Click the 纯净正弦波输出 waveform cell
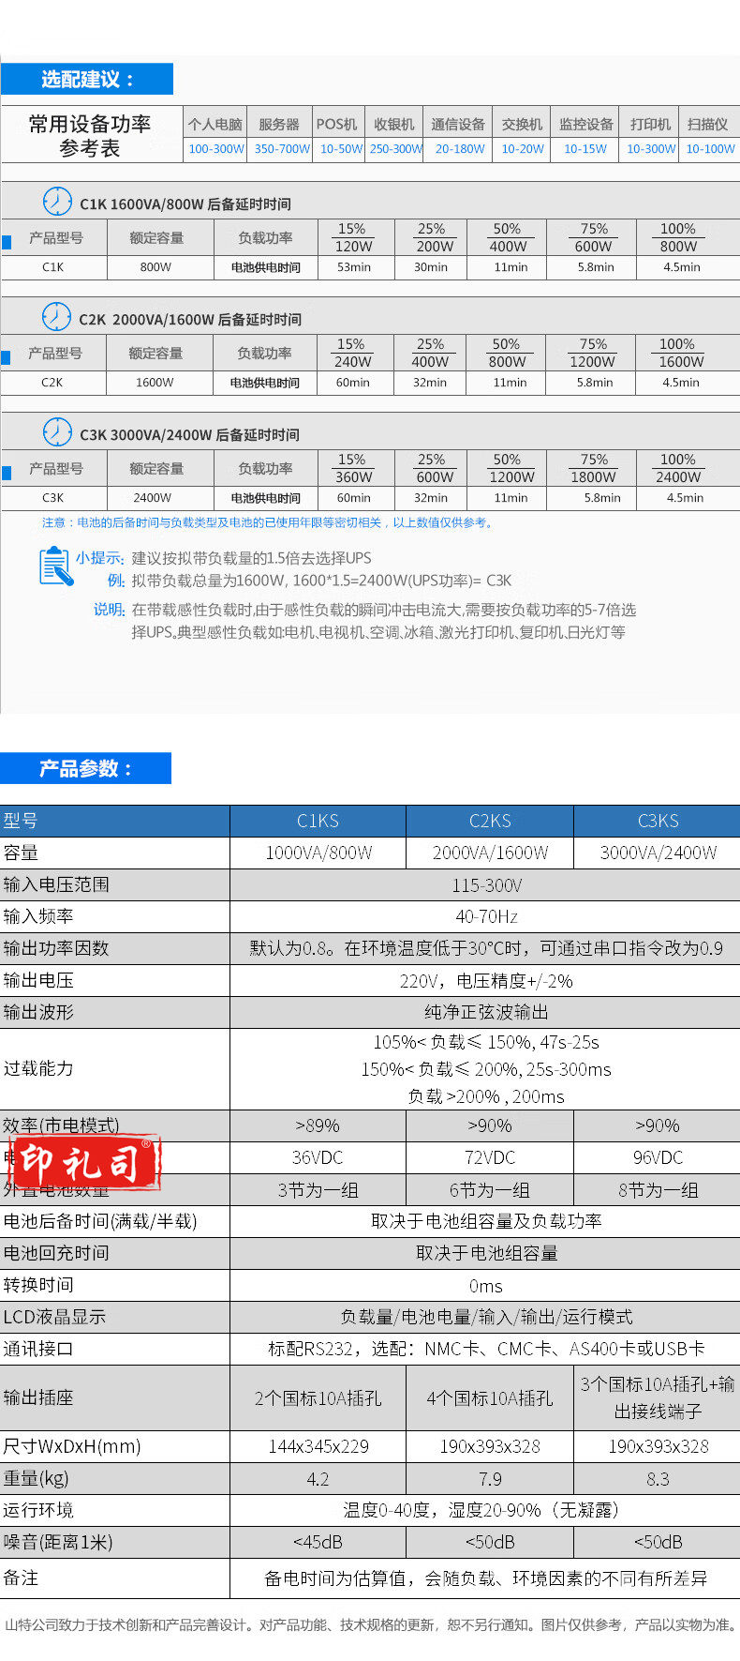This screenshot has width=740, height=1661. [x=485, y=1012]
